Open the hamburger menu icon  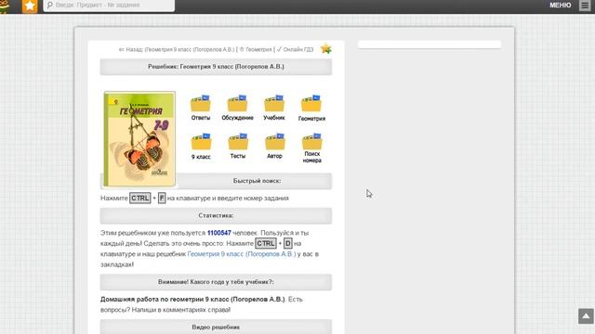(x=585, y=6)
